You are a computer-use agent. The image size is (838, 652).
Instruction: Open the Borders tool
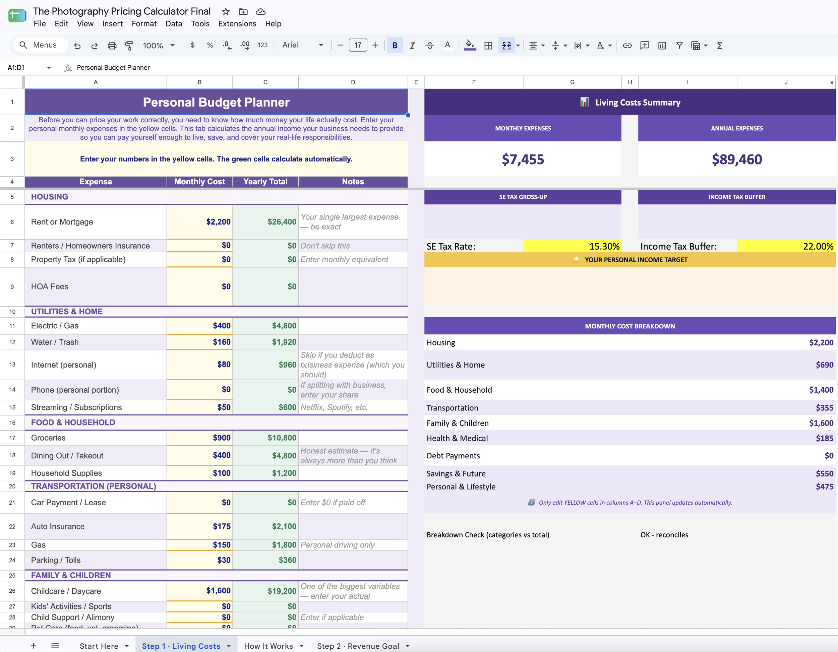488,45
